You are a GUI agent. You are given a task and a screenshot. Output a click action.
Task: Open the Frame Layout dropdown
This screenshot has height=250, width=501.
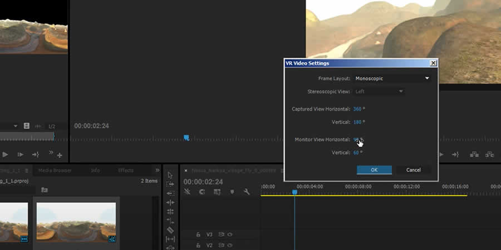tap(392, 78)
